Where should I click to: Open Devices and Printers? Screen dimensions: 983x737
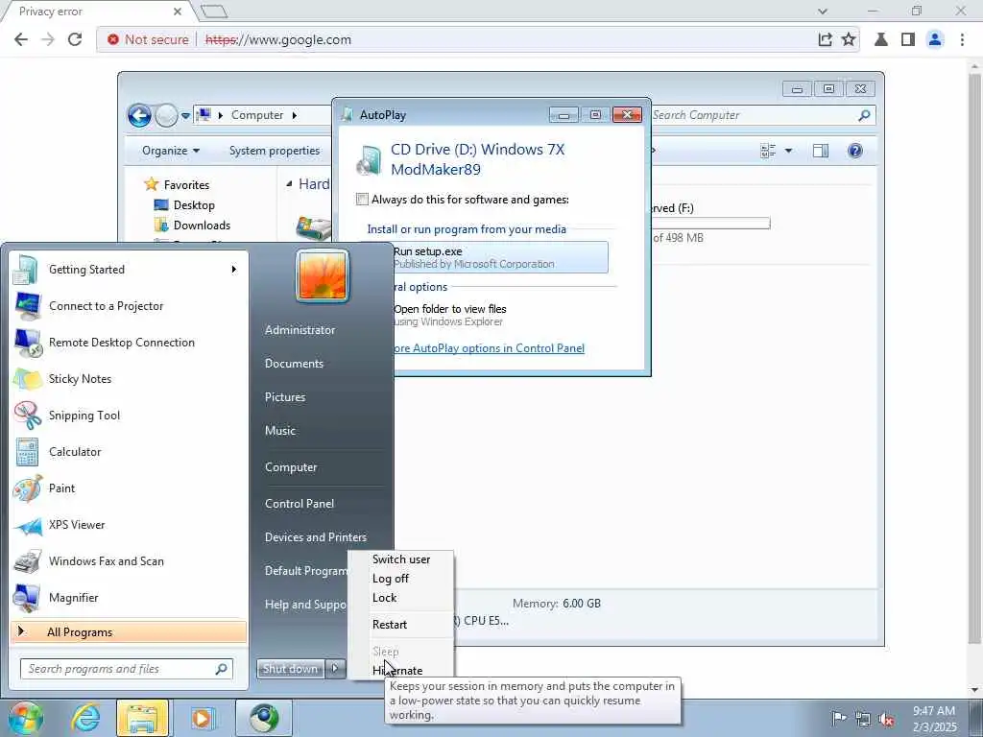pyautogui.click(x=315, y=537)
